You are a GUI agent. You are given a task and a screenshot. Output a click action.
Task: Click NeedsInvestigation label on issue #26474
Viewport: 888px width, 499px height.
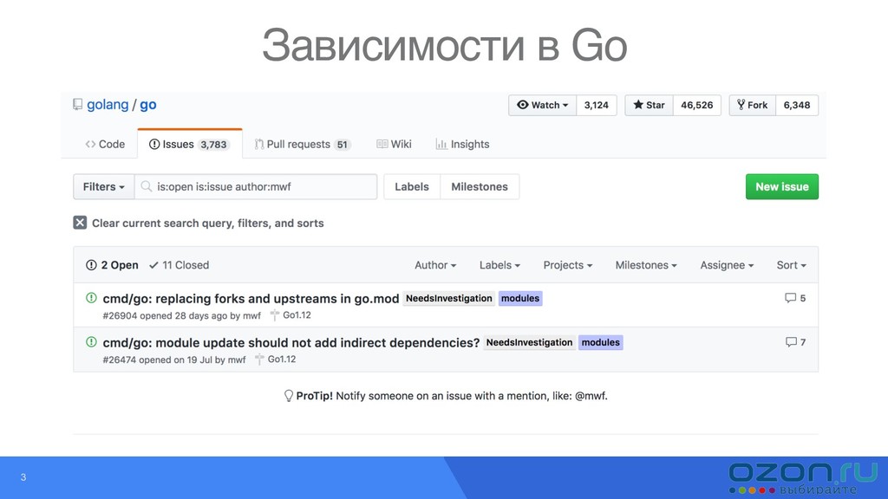(529, 342)
